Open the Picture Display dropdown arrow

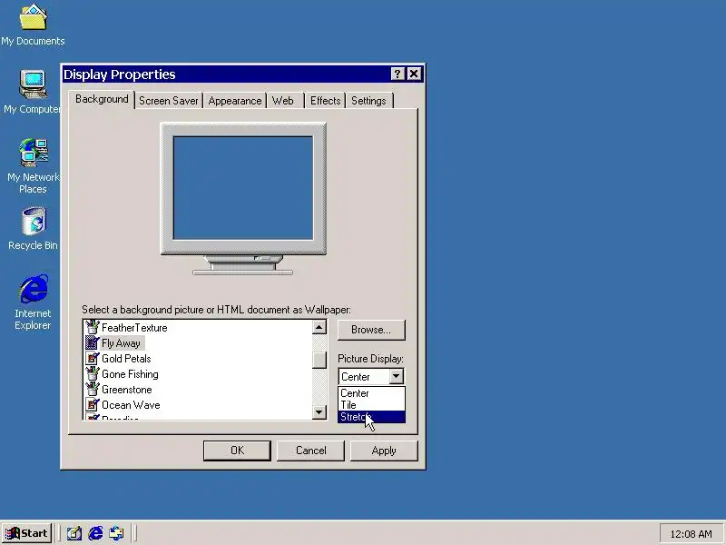pos(396,376)
